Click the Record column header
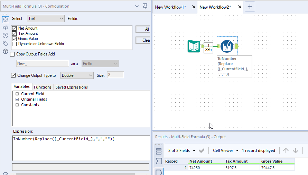This screenshot has width=308, height=175. (x=176, y=161)
